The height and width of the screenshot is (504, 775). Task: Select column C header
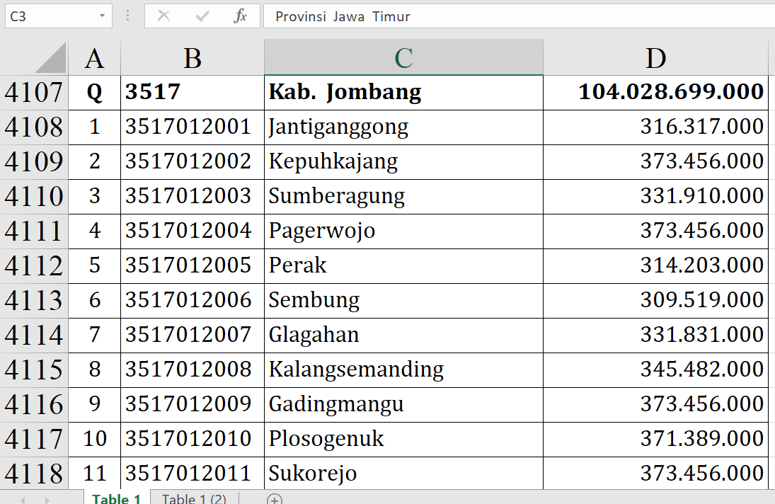click(403, 58)
